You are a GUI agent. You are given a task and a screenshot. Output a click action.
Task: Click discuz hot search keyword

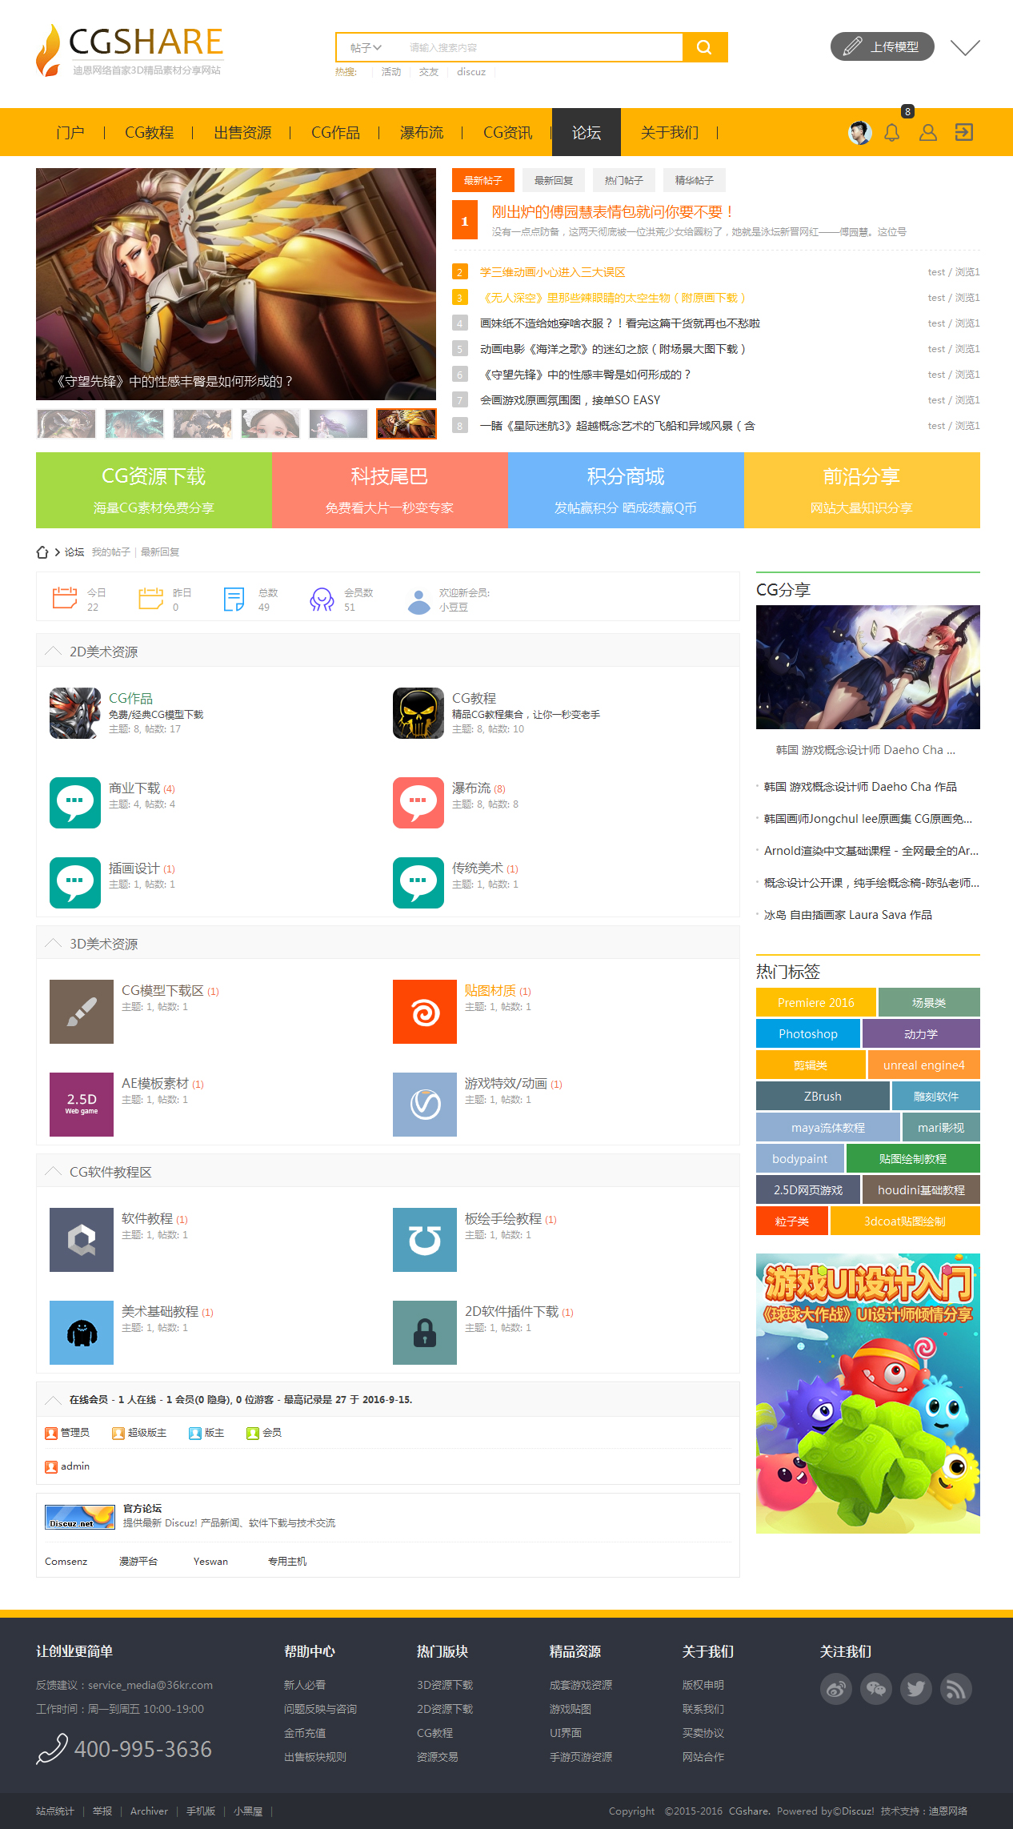click(471, 72)
